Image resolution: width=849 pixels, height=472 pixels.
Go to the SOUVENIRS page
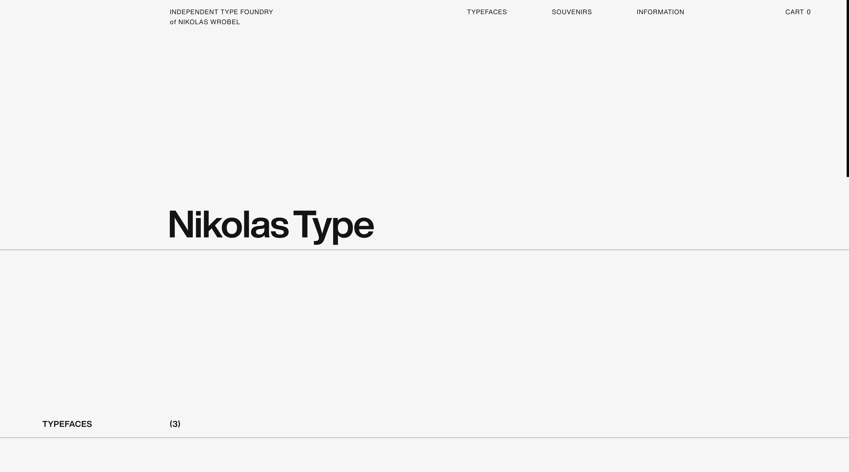click(572, 12)
